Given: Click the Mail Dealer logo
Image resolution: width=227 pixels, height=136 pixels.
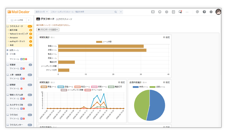Looking at the screenshot, I should 18,12.
